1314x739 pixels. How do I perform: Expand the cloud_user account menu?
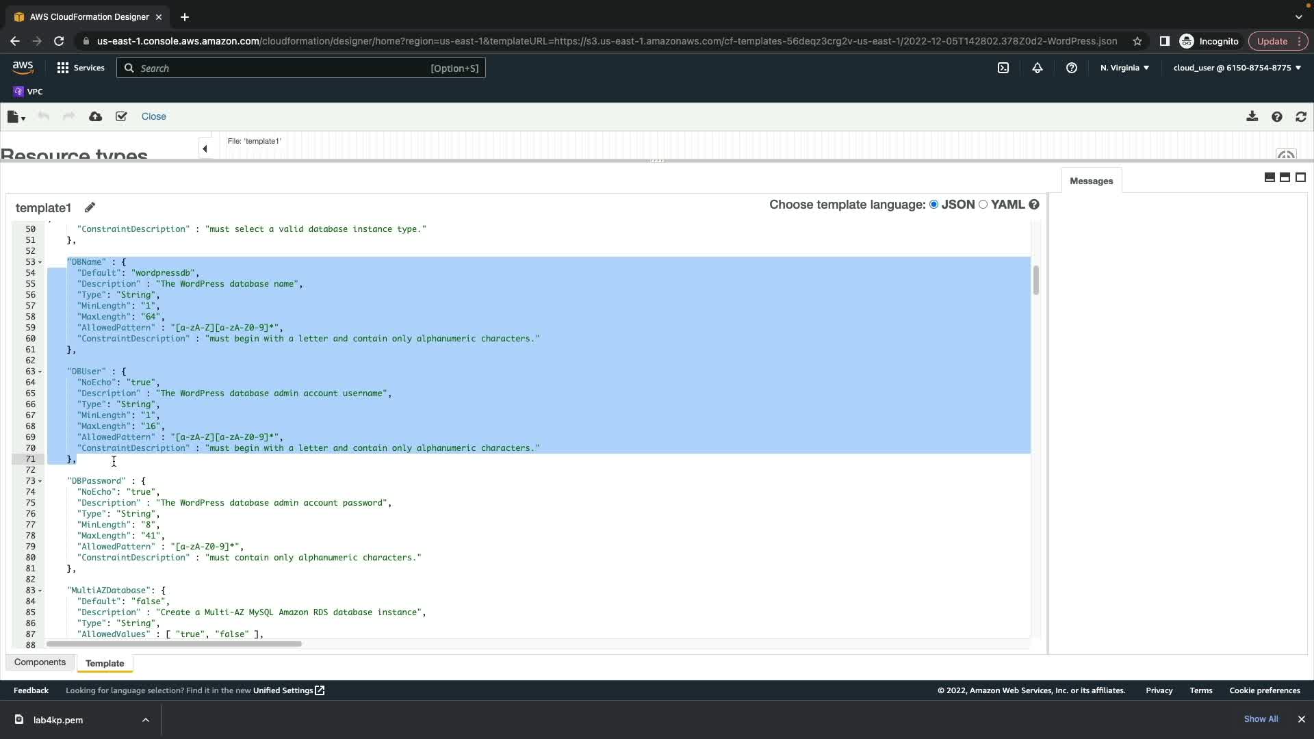[x=1237, y=68]
